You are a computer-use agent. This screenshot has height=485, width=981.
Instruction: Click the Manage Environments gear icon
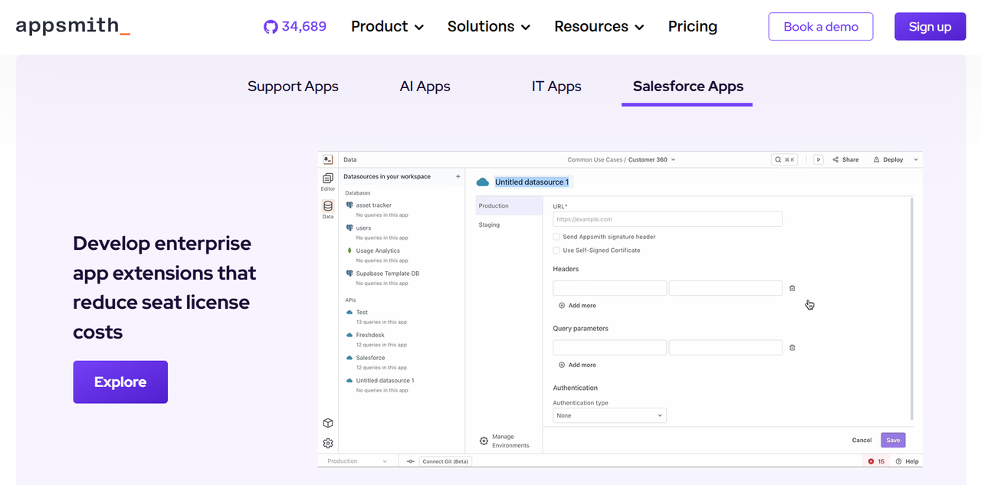pos(484,441)
